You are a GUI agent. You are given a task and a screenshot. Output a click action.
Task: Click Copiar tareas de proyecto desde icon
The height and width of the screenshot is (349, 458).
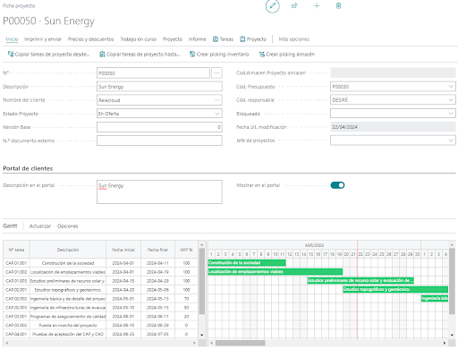11,54
